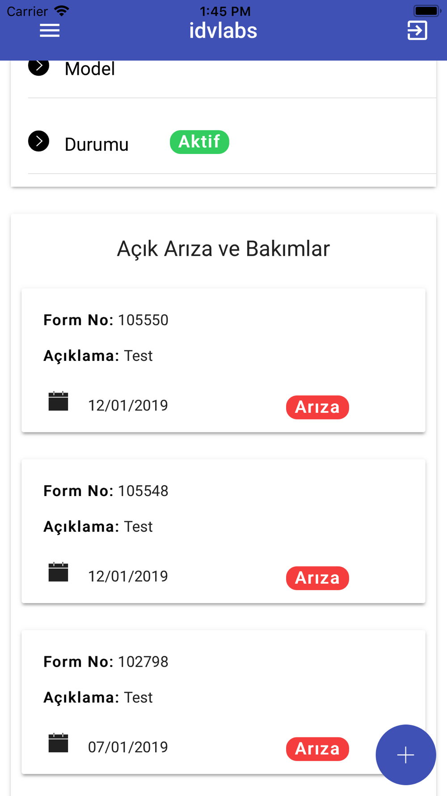Tap the Wi-Fi signal status icon
447x796 pixels.
[62, 11]
